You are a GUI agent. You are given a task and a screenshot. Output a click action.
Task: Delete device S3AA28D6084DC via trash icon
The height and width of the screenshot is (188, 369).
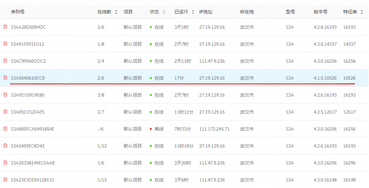pos(5,27)
